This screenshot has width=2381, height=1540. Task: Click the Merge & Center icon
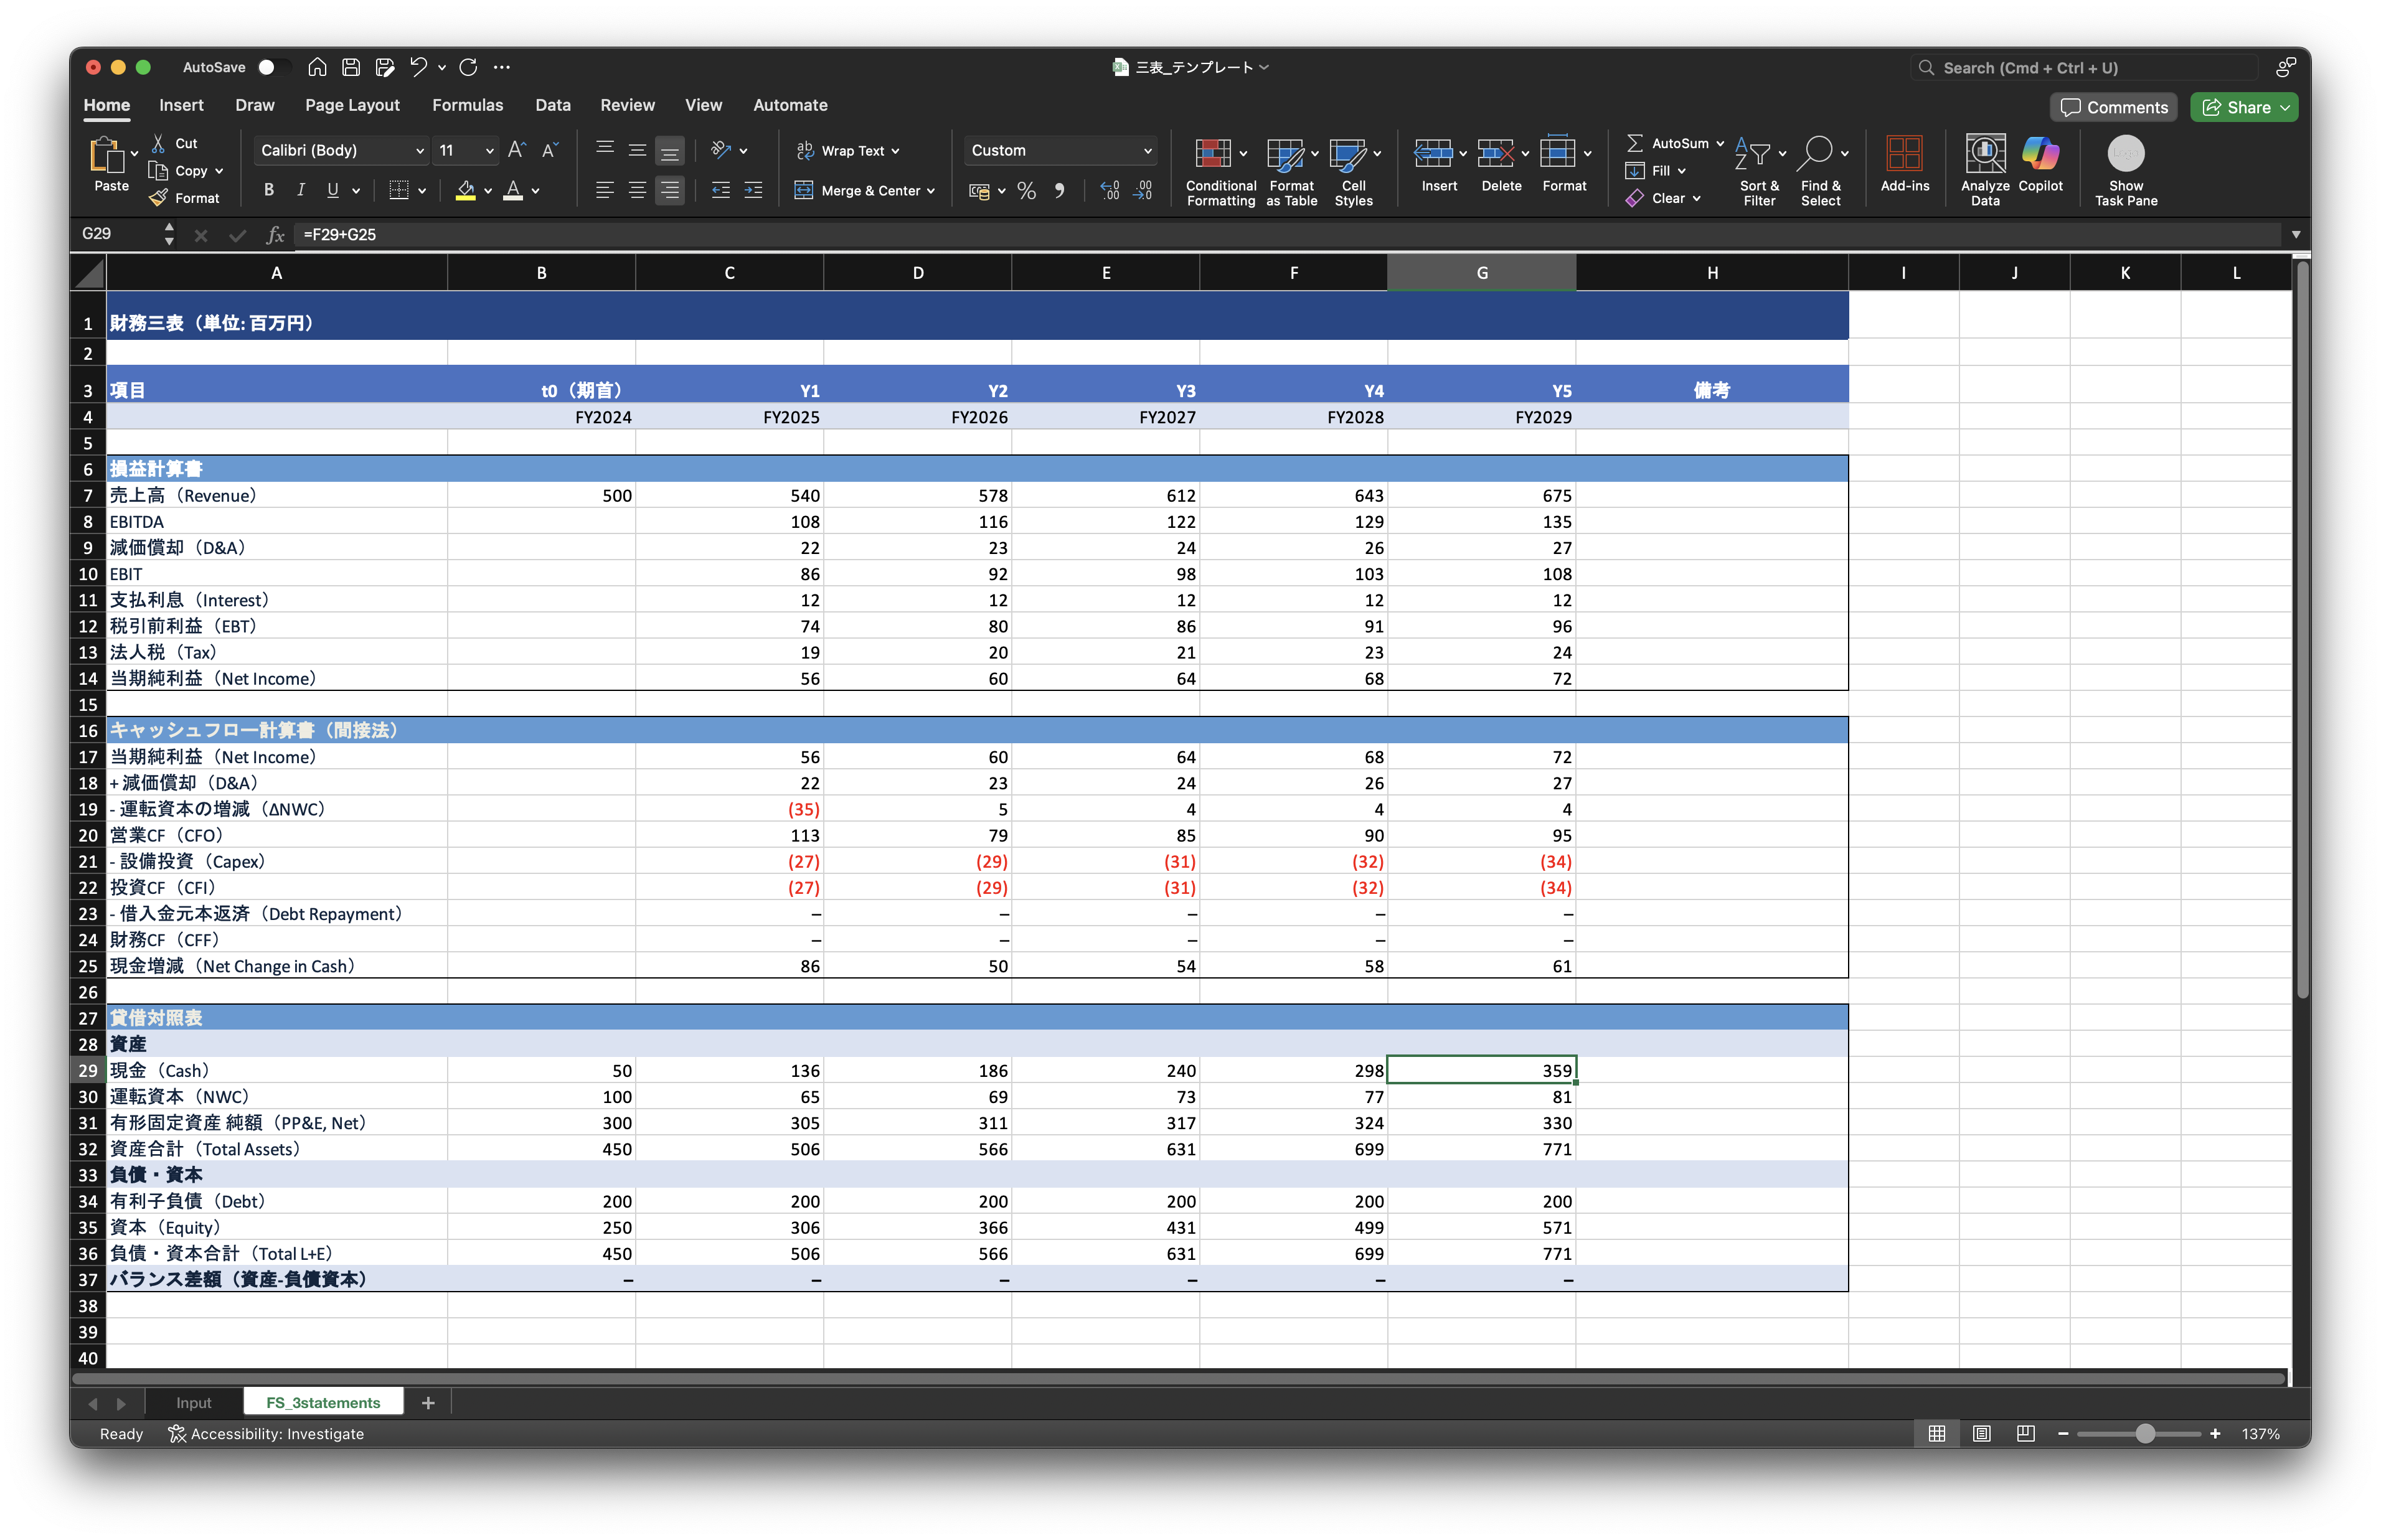[804, 190]
